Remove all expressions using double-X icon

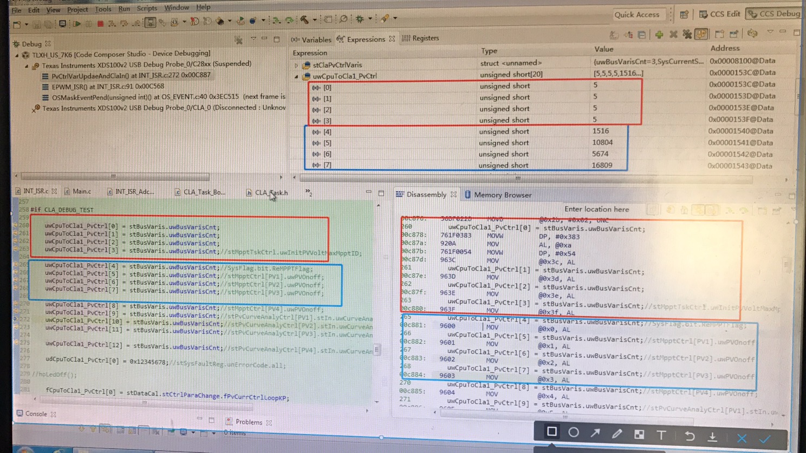687,34
